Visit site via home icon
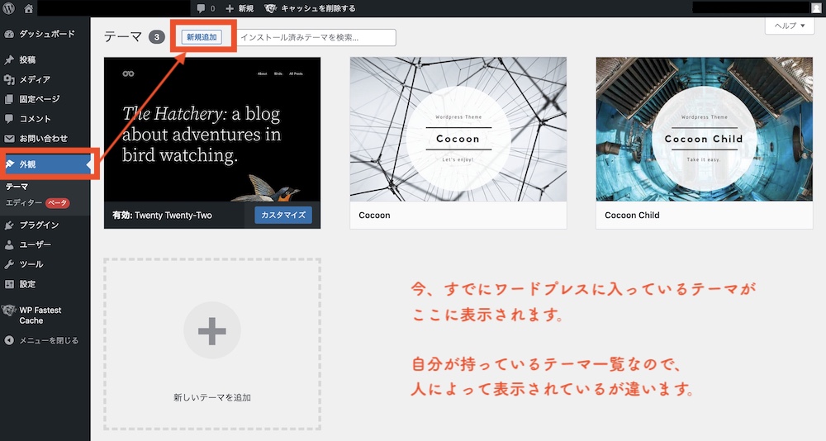Screen dimensions: 826x441 28,8
